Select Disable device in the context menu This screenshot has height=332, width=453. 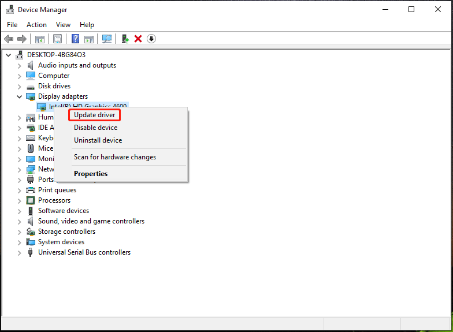(95, 128)
